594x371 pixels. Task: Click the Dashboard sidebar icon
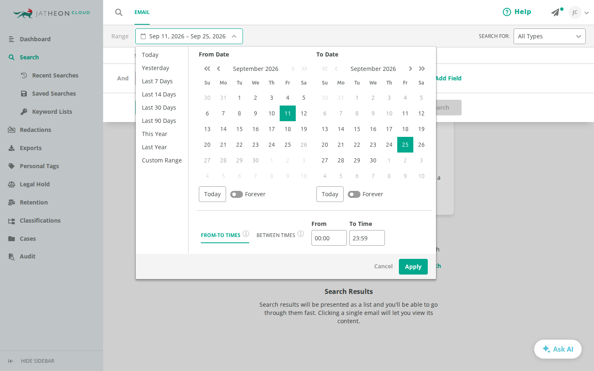click(x=12, y=39)
